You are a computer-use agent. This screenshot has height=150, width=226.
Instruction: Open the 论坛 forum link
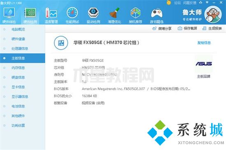[178, 3]
